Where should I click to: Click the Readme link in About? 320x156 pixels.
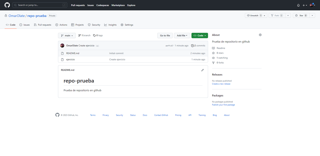[x=219, y=48]
